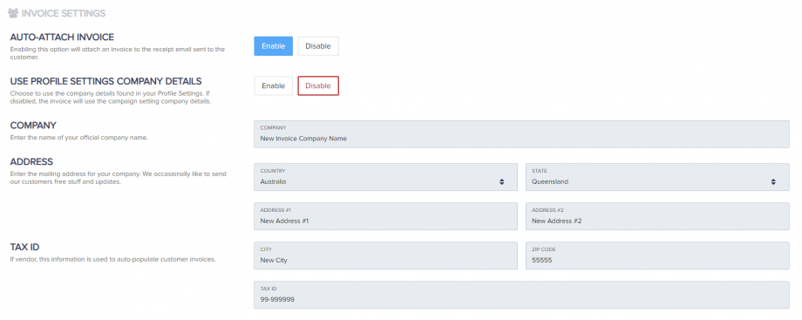Viewport: 802px width, 320px height.
Task: Click the AUTO-ATTACH INVOICE label
Action: [x=62, y=37]
